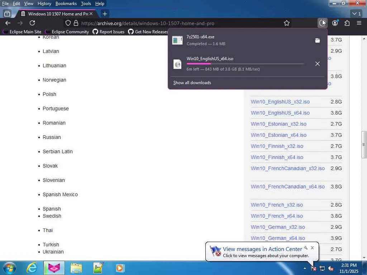Close the Action Center notification balloon
Screen dimensions: 367x275
[312, 248]
